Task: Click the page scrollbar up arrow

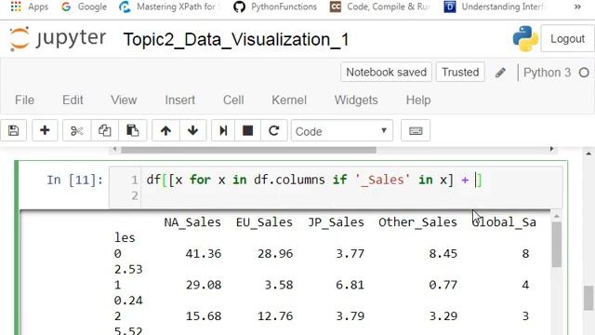Action: point(588,154)
